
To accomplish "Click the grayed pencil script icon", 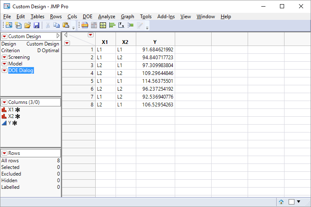I will pos(140,25).
